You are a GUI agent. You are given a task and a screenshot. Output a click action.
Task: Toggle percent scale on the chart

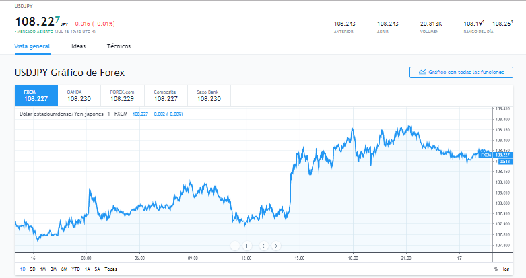[496, 269]
